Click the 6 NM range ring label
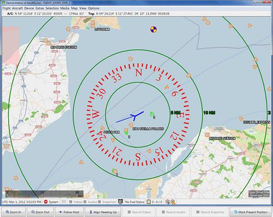This screenshot has width=273, height=217. pyautogui.click(x=176, y=113)
